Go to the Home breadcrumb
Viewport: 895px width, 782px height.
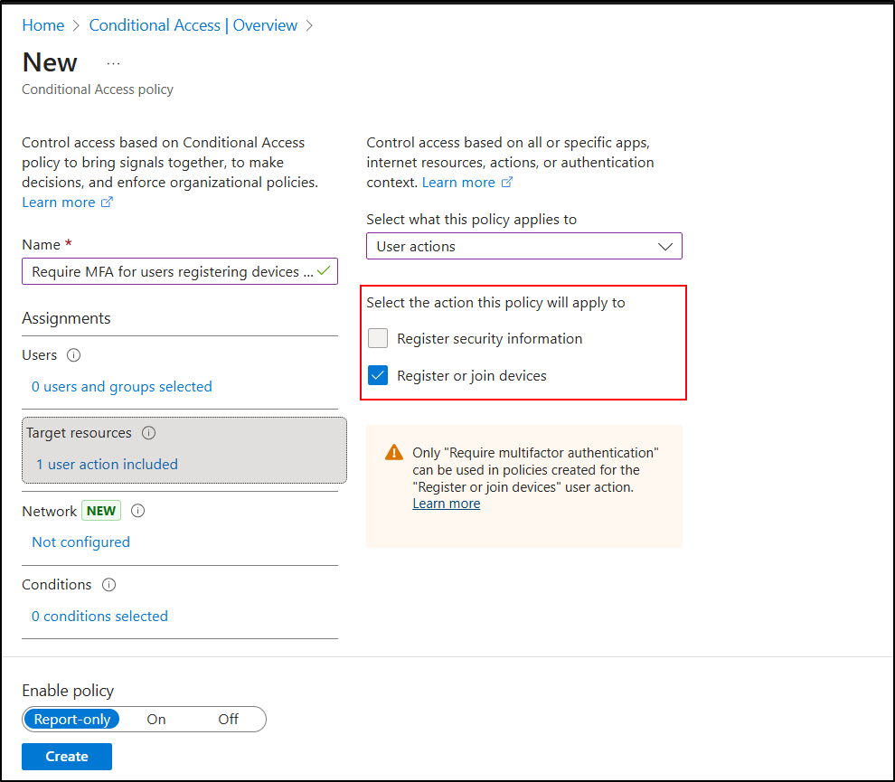click(42, 25)
